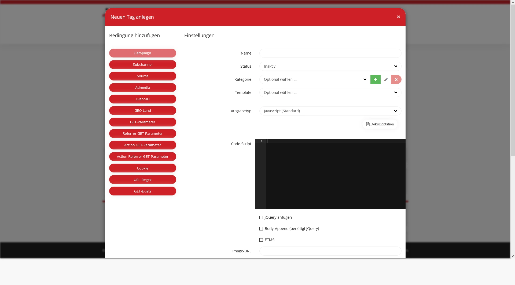Choose the Cookie condition button
Image resolution: width=515 pixels, height=285 pixels.
pyautogui.click(x=142, y=168)
